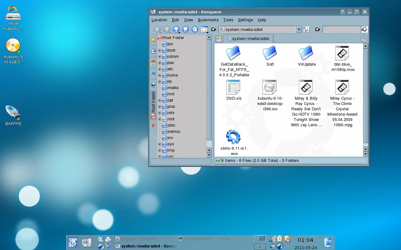
Task: Expand the sys folder tree node
Action: (x=159, y=144)
